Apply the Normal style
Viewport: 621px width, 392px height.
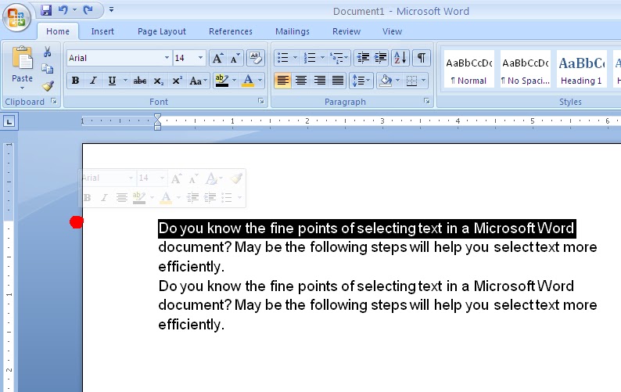(469, 70)
